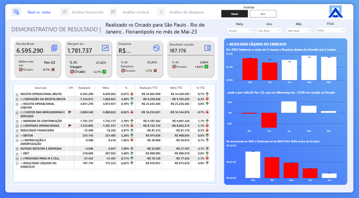Click the red X in Despesas card

click(155, 71)
